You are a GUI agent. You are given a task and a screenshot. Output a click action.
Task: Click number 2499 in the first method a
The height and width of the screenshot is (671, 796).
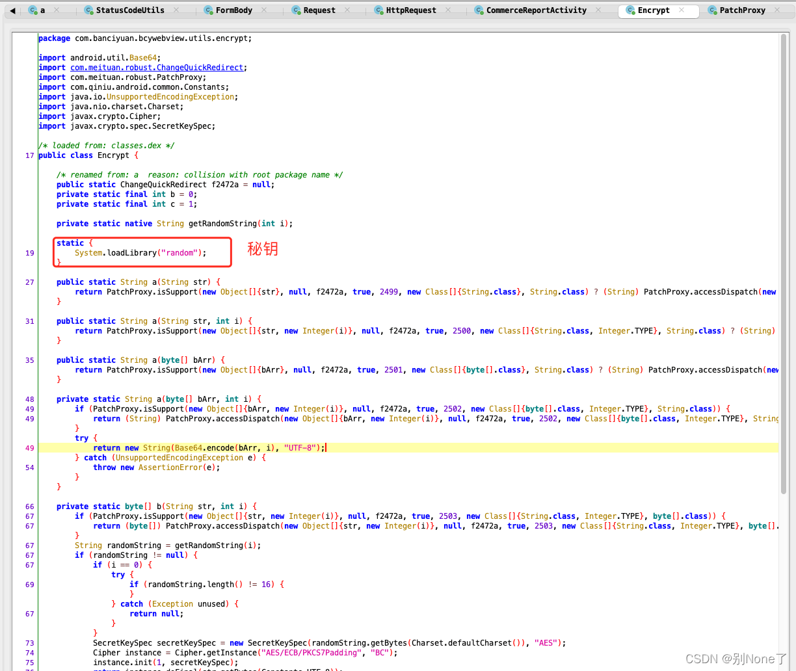tap(389, 292)
